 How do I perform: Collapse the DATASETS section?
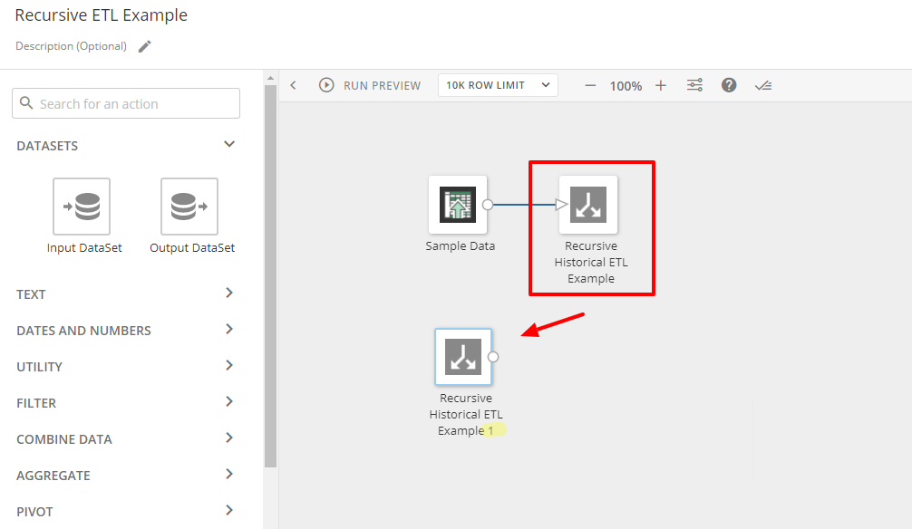228,145
